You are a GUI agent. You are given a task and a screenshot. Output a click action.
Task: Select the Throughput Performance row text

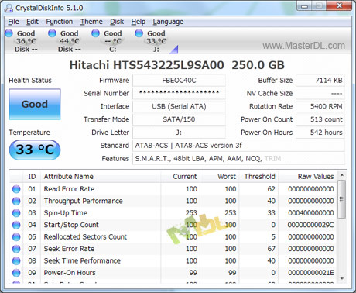pyautogui.click(x=83, y=201)
